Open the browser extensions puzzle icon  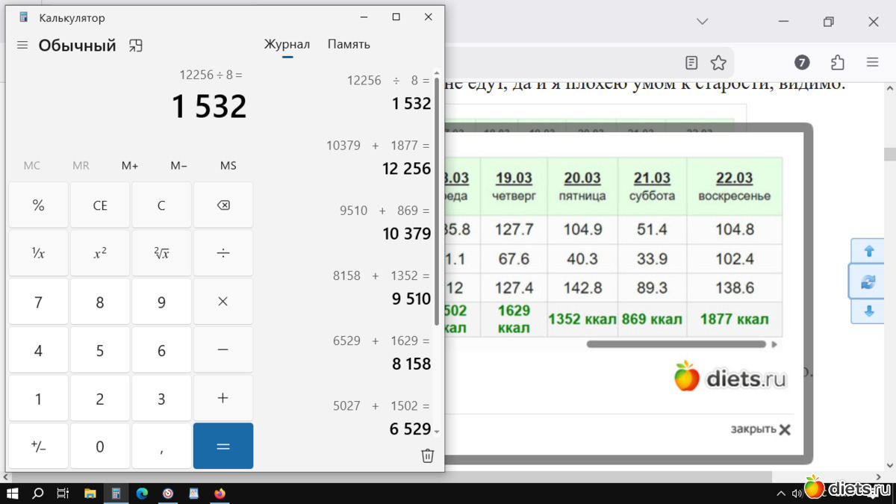point(838,63)
